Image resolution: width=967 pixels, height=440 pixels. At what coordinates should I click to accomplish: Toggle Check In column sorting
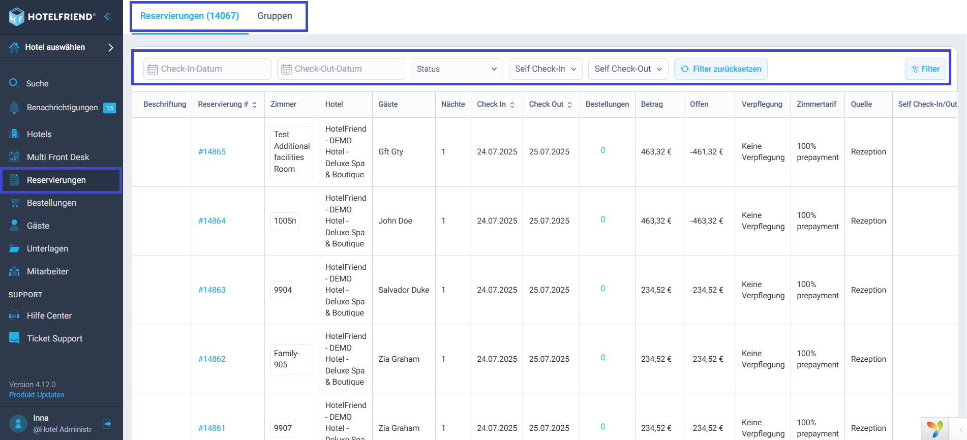click(x=512, y=105)
